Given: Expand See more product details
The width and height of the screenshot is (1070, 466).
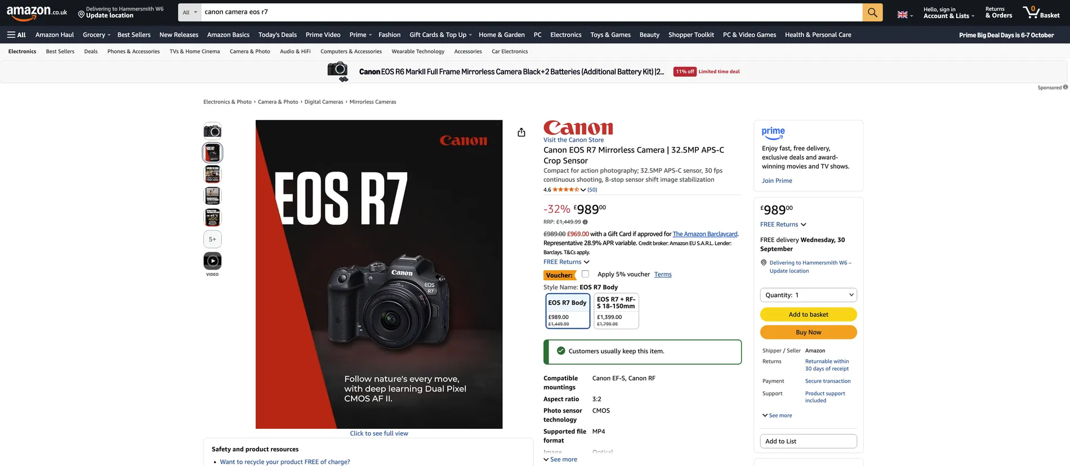Looking at the screenshot, I should (560, 460).
